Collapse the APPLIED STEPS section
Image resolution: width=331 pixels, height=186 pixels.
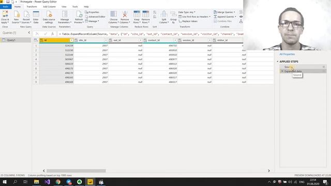278,61
